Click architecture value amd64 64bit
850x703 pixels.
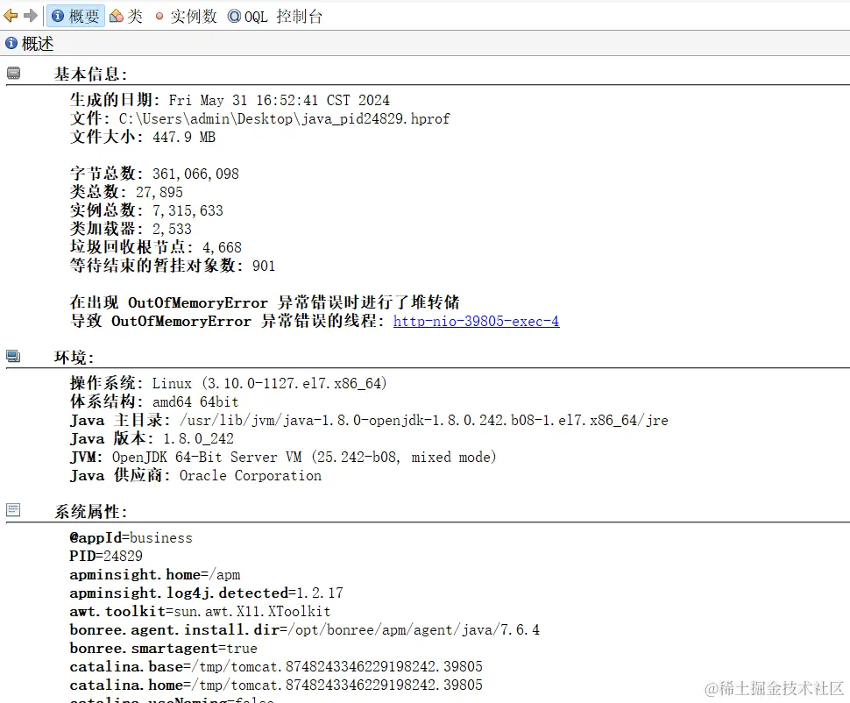(195, 402)
